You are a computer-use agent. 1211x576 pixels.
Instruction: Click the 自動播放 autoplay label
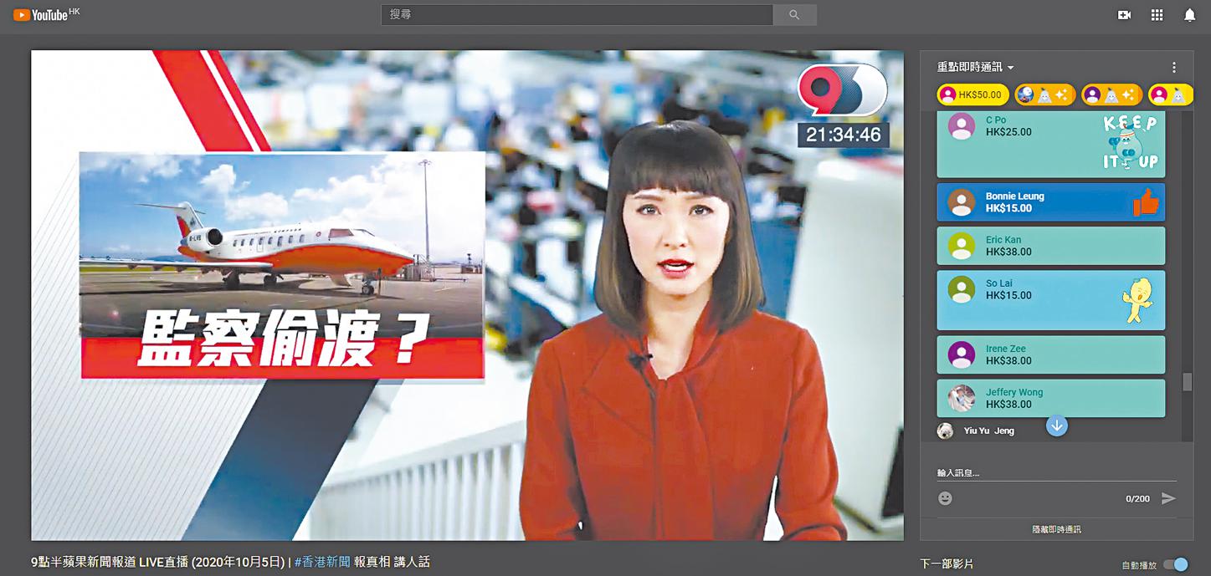[1139, 565]
